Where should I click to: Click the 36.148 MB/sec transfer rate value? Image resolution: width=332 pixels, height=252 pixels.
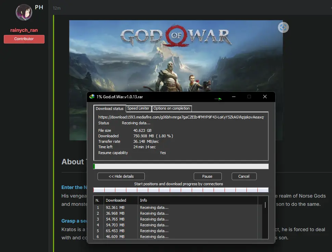(x=146, y=141)
